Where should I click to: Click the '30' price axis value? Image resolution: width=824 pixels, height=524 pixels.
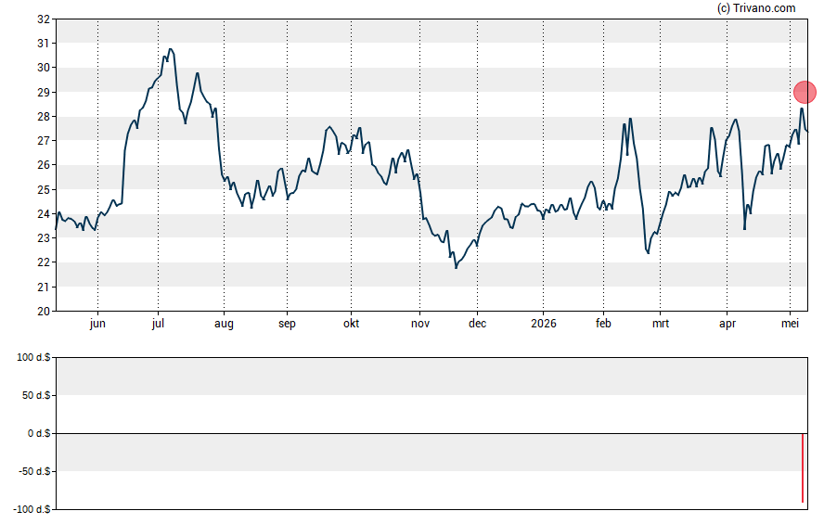point(44,68)
